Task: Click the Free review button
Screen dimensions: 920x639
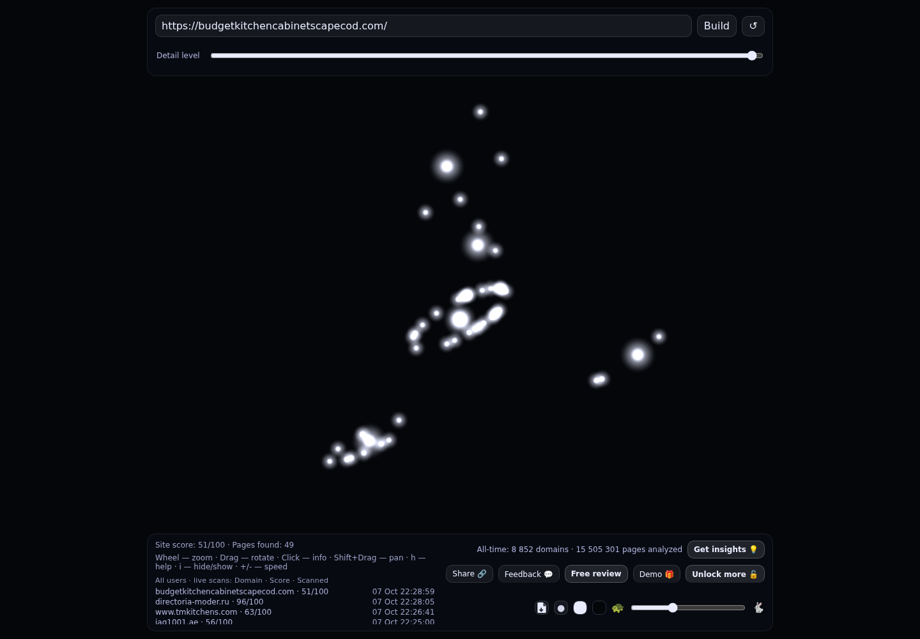Action: coord(596,574)
